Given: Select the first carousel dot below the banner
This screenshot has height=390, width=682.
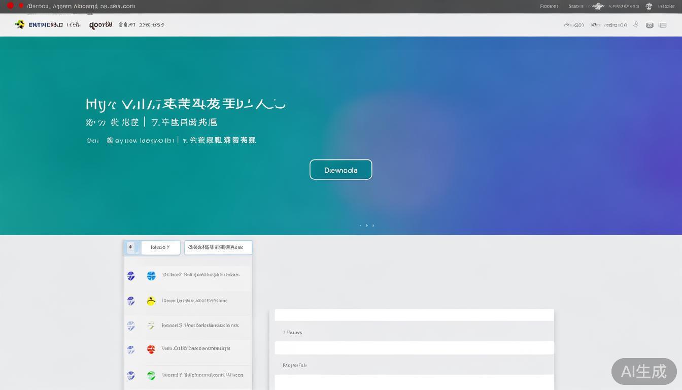Looking at the screenshot, I should click(360, 225).
